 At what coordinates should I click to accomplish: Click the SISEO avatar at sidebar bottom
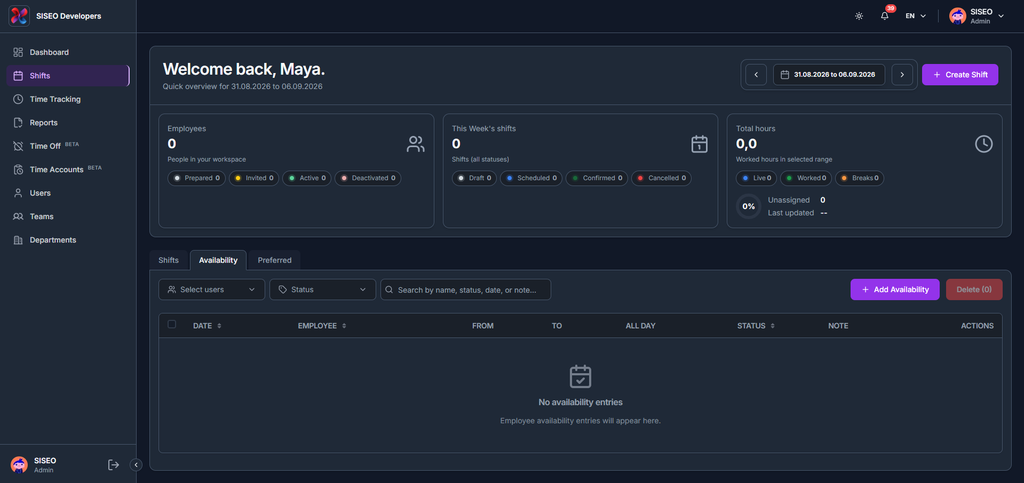[x=19, y=465]
